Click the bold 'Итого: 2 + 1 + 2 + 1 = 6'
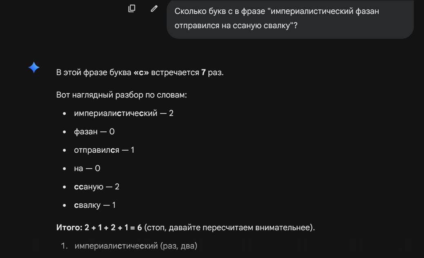Viewport: 424px width, 258px height. (99, 227)
